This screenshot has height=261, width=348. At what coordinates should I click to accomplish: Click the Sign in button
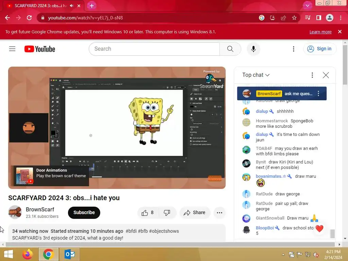pos(319,49)
